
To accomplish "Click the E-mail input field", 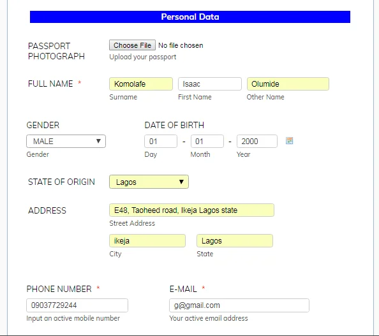I will click(x=239, y=305).
